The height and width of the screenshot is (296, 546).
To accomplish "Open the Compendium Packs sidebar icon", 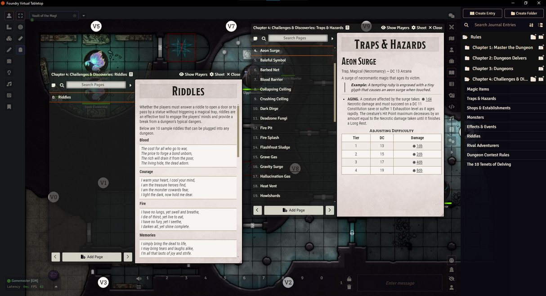I will [x=452, y=129].
